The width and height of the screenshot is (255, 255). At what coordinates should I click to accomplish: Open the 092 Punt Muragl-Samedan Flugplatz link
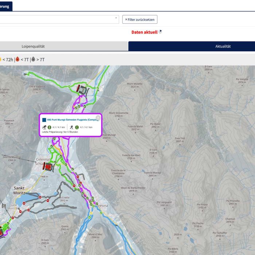click(73, 119)
